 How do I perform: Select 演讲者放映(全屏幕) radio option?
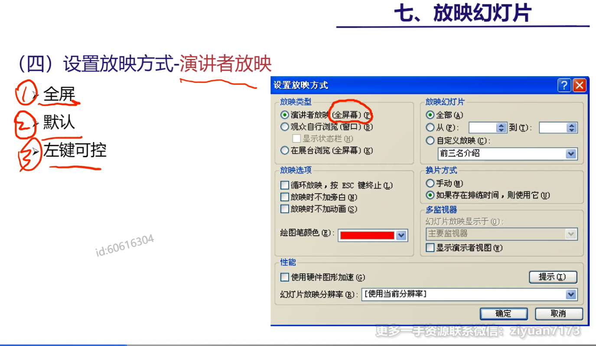(x=284, y=115)
